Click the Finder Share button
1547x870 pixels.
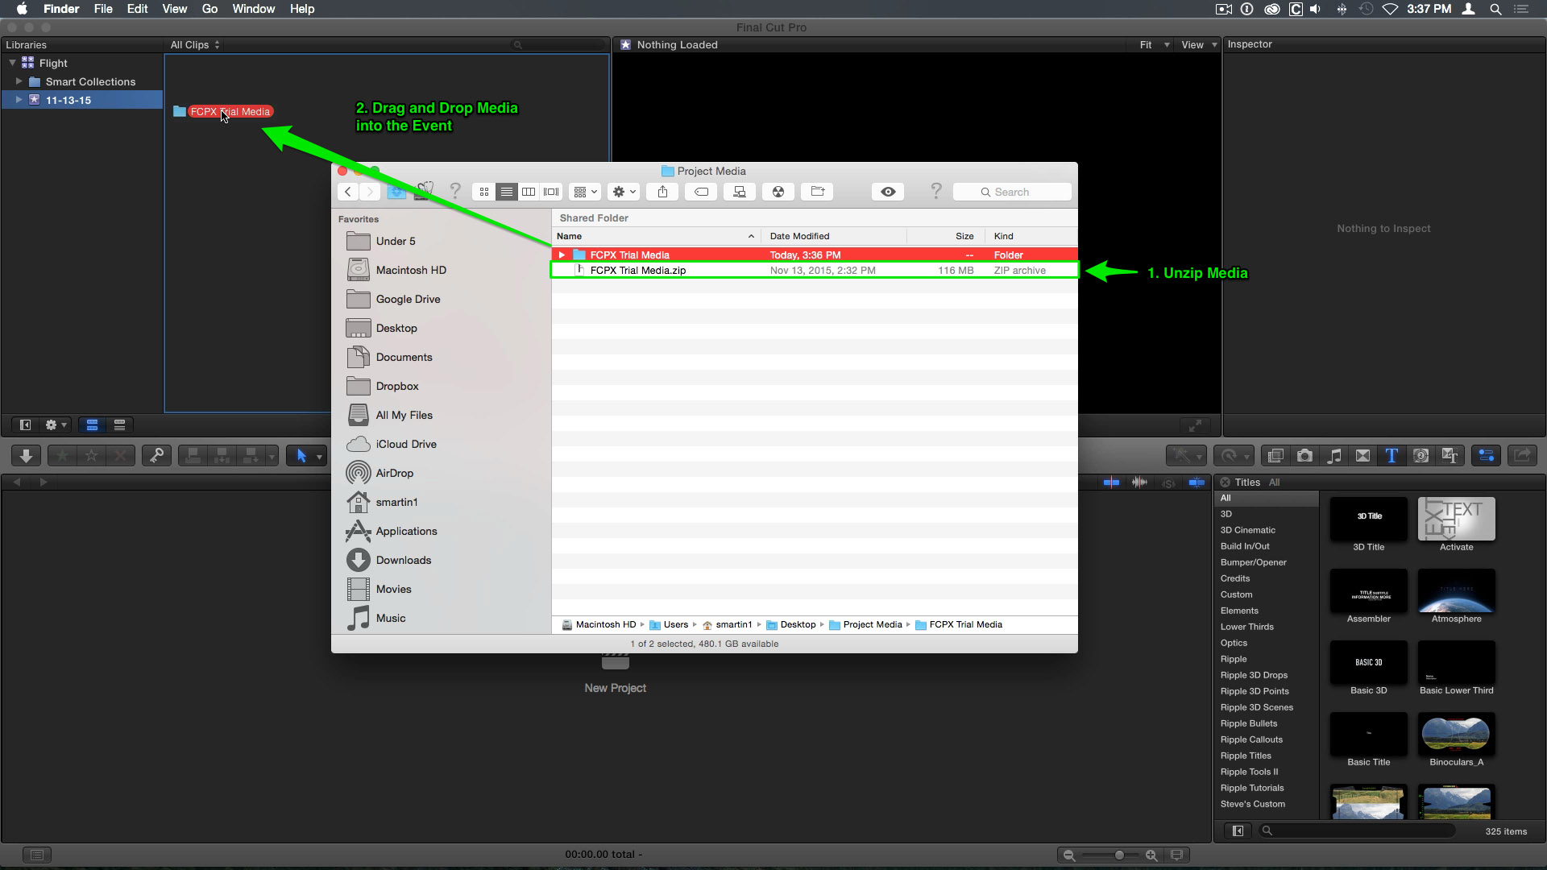click(662, 192)
